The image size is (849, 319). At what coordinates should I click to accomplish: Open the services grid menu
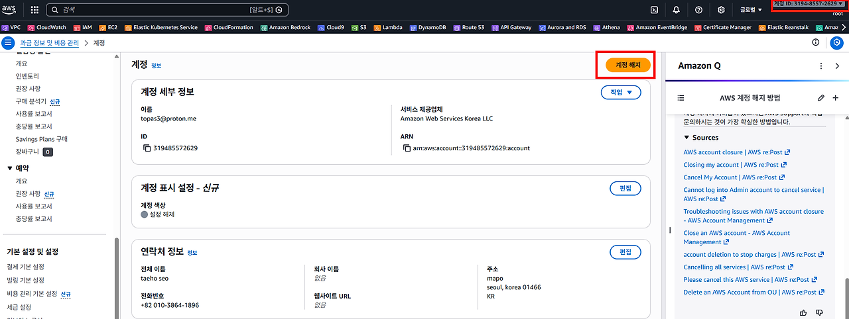click(34, 10)
